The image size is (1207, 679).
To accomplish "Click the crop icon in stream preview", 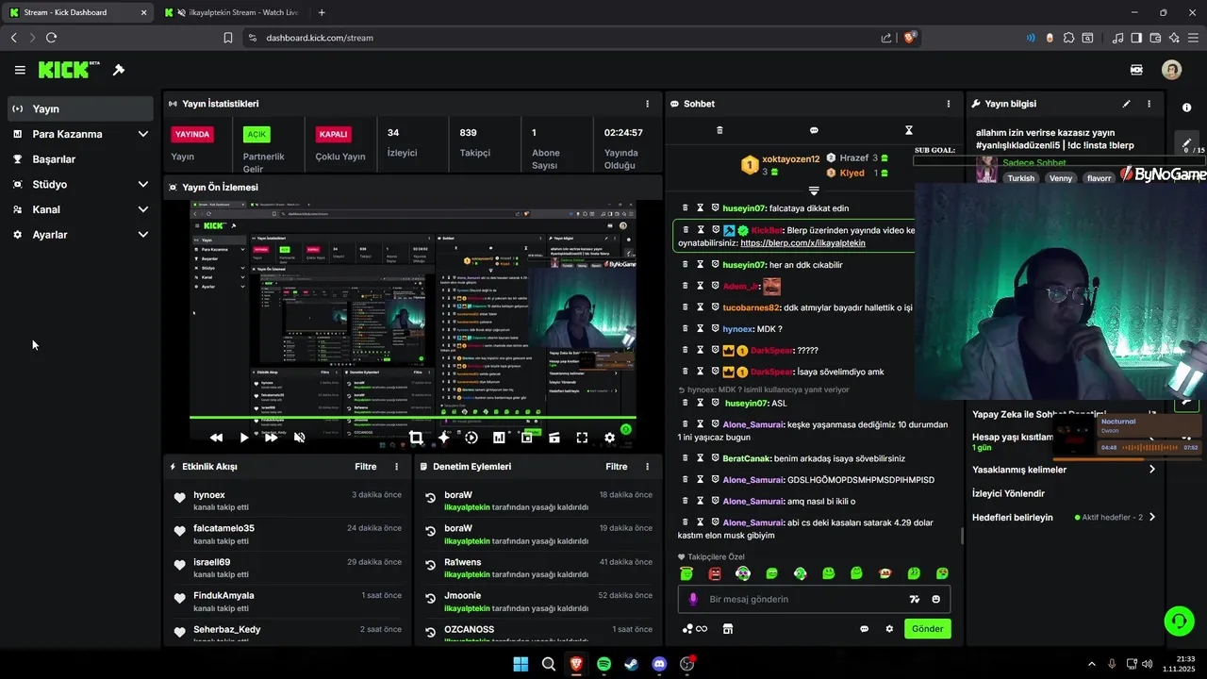I will coord(416,438).
